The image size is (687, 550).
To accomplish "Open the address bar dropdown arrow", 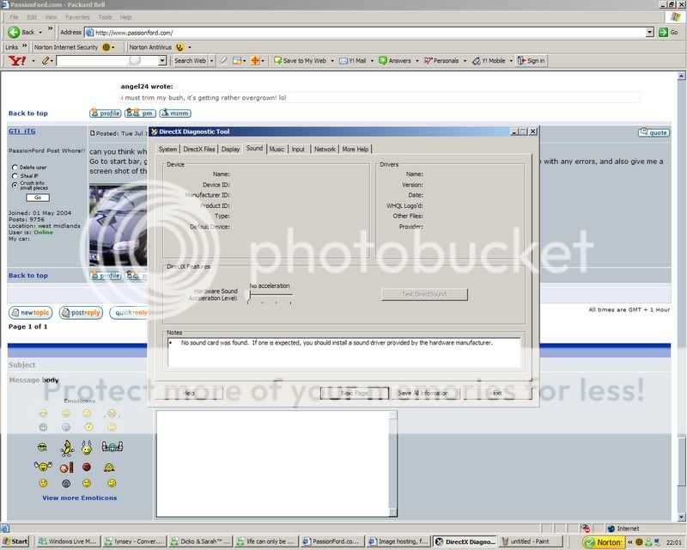I will (x=650, y=33).
